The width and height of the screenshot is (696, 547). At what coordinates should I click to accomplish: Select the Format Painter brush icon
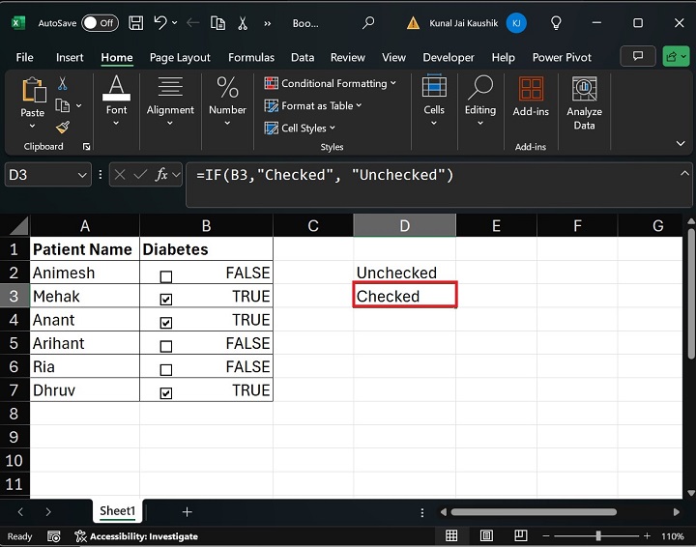pos(63,128)
